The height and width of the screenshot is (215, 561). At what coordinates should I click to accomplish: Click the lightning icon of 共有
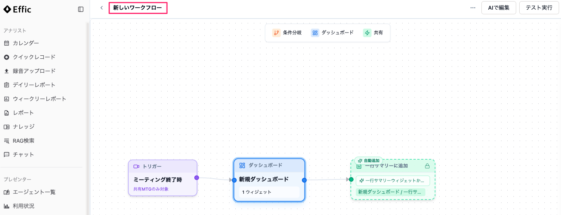coord(367,33)
